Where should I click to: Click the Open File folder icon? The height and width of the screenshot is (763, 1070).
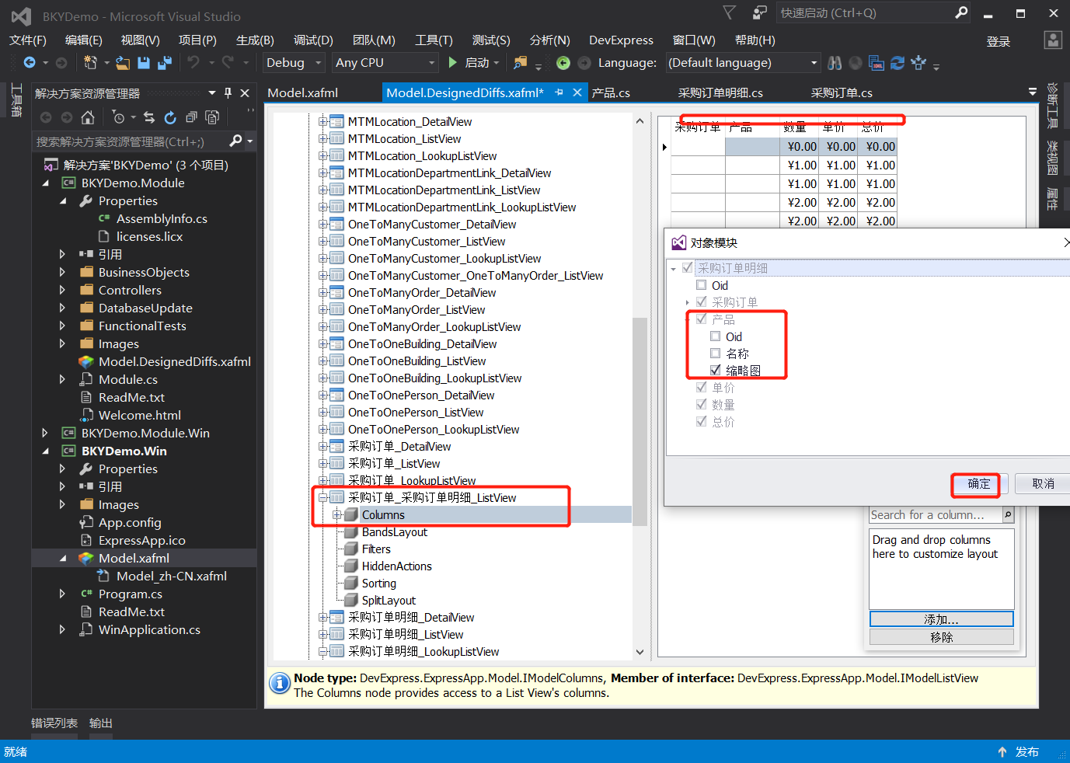123,63
